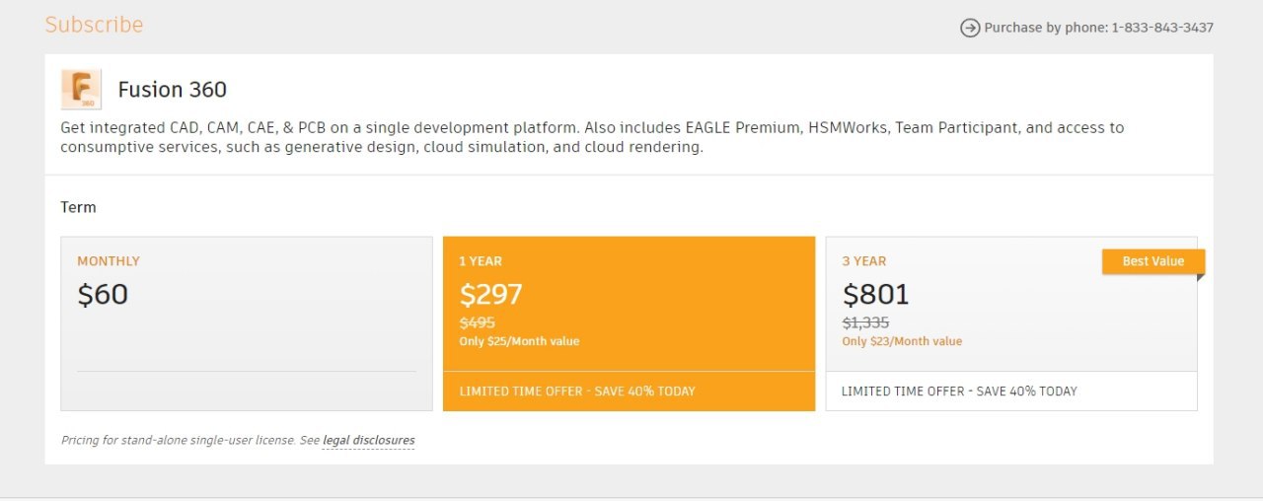Click the Best Value ribbon badge
The height and width of the screenshot is (501, 1263).
1153,261
